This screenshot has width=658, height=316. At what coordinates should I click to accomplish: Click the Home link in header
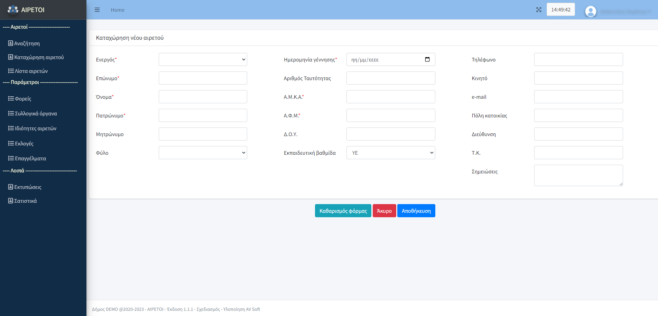(118, 10)
